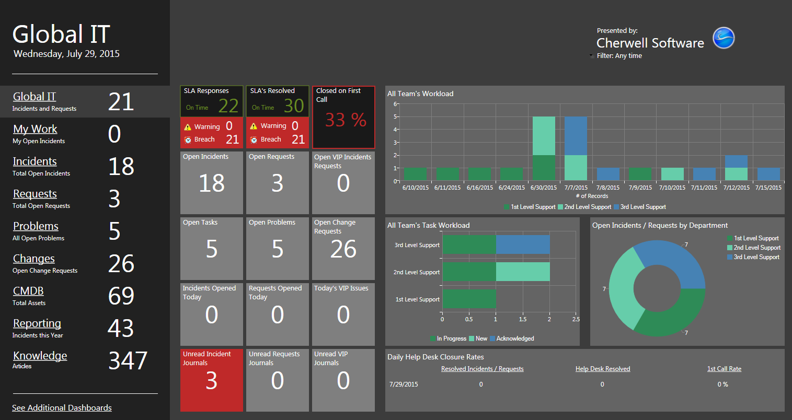The width and height of the screenshot is (792, 420).
Task: Click the 1st Level Support swatch in Department legend
Action: coord(730,238)
